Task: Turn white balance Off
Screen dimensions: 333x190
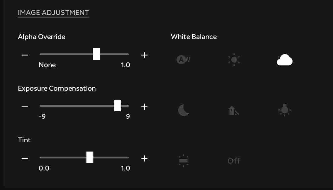Action: (234, 161)
